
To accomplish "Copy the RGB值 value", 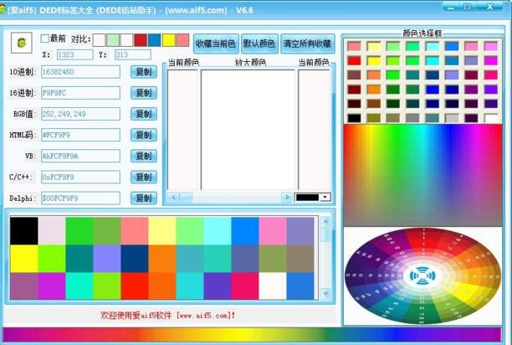I will [144, 114].
